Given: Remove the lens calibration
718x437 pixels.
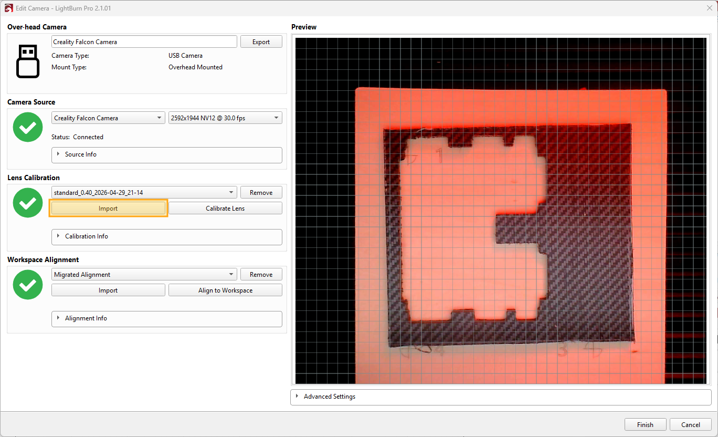Looking at the screenshot, I should pos(261,193).
